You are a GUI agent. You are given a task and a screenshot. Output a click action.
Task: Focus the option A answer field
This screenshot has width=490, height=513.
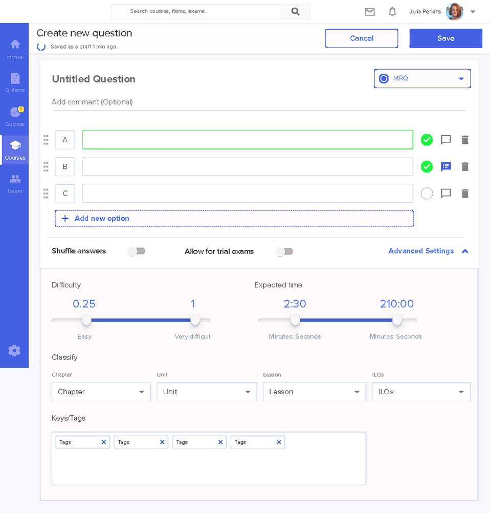pos(248,140)
